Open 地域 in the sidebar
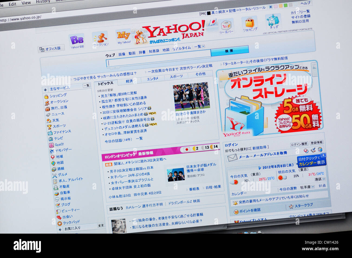352x258 pixels. tap(57, 157)
